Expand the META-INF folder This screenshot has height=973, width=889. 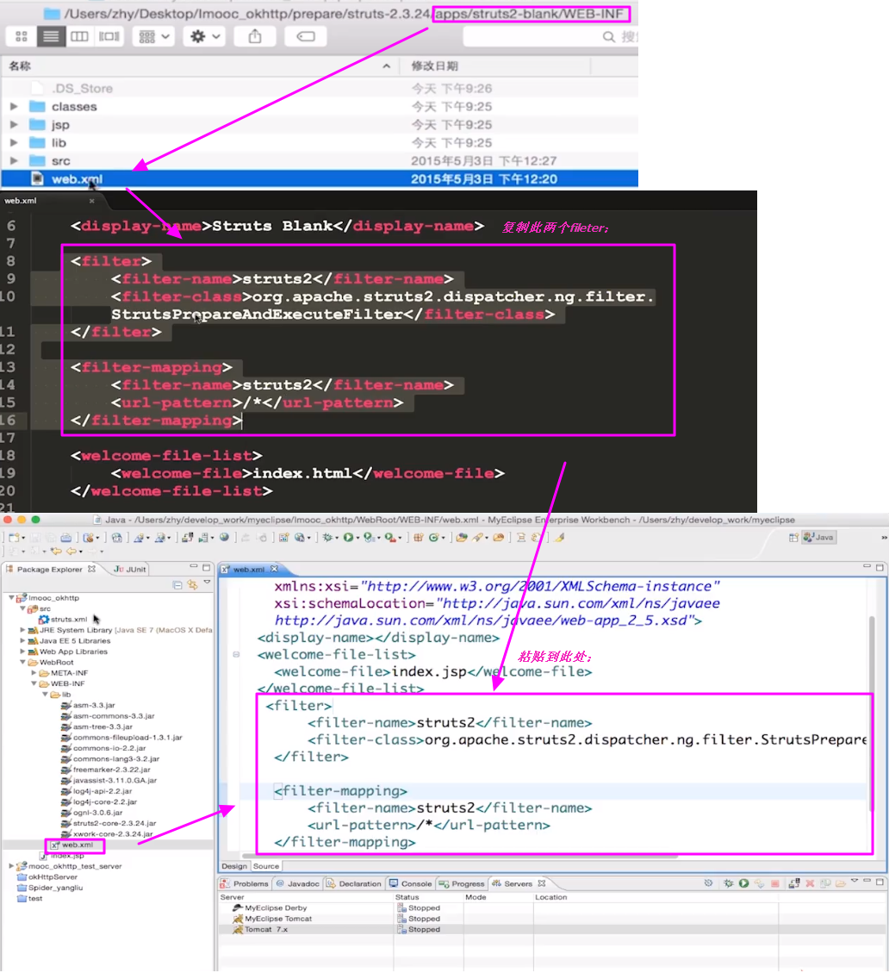(x=34, y=673)
